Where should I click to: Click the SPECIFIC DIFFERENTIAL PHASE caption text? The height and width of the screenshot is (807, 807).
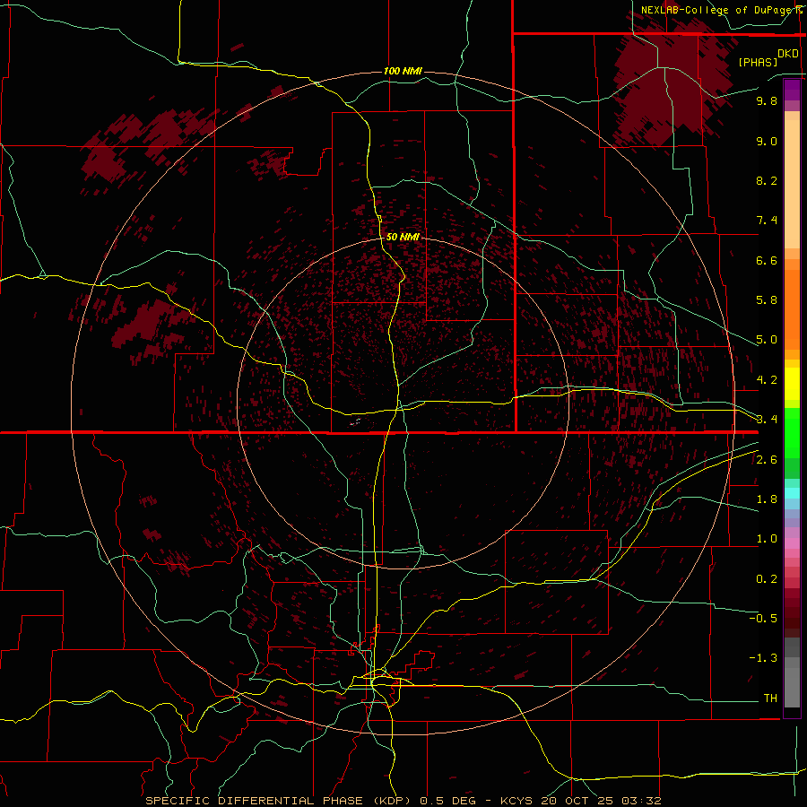tap(256, 801)
